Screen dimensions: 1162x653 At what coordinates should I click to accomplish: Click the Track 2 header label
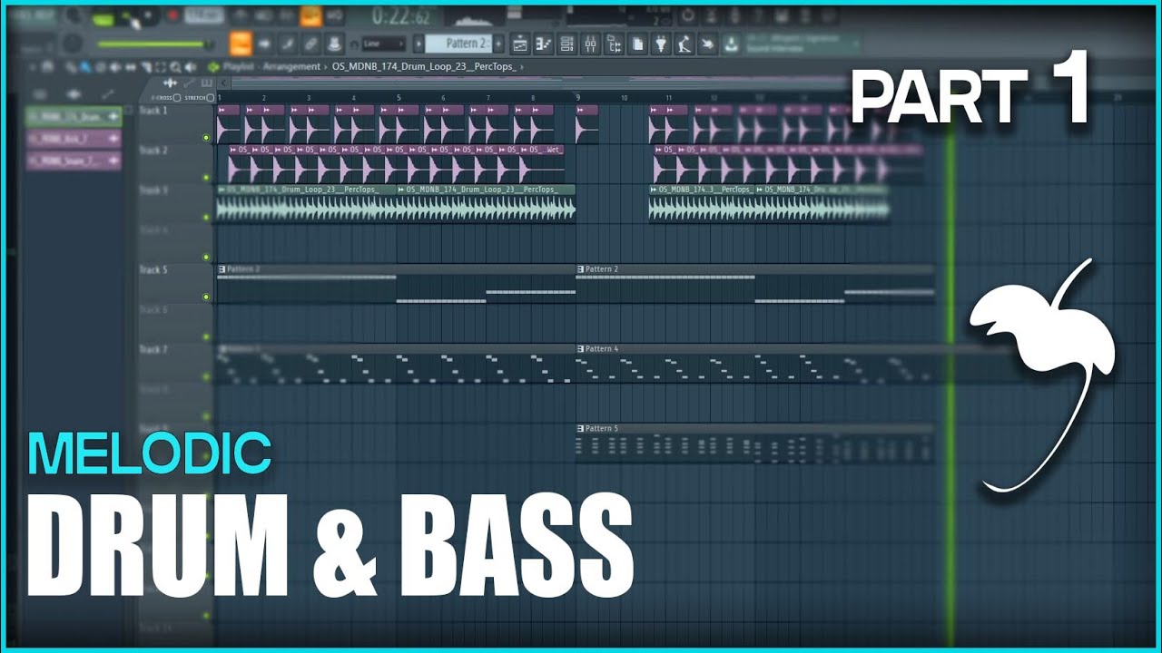click(153, 151)
